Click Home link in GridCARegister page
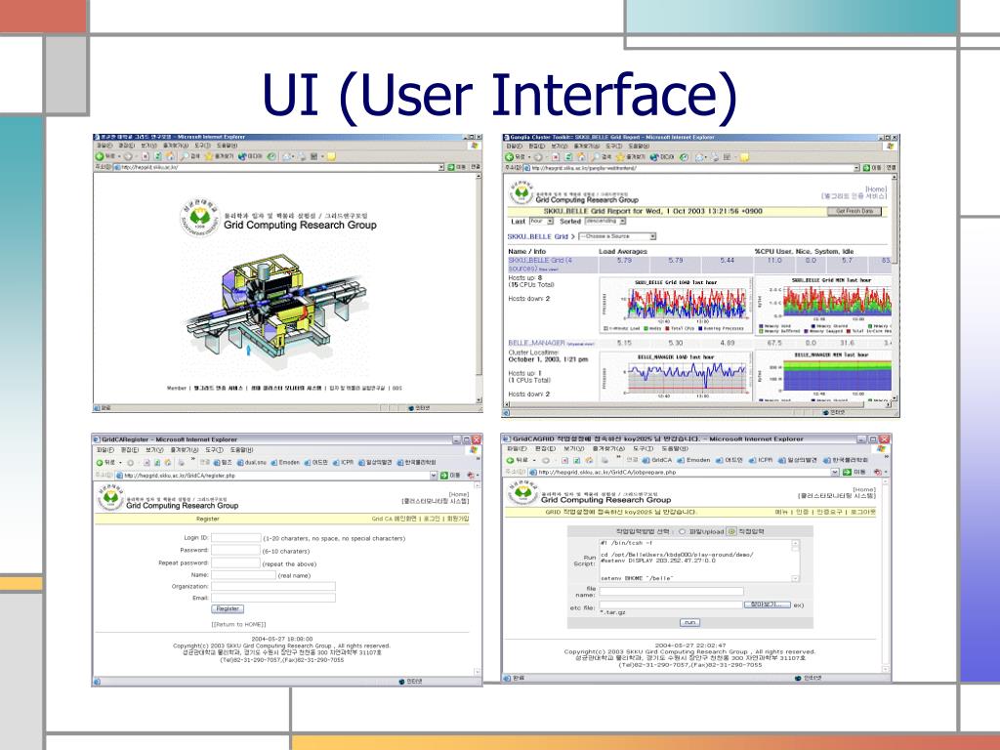 459,494
